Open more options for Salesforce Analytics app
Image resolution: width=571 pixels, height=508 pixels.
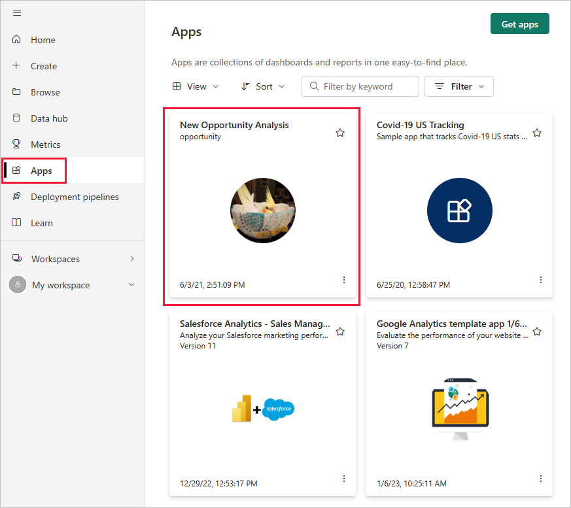tap(344, 479)
